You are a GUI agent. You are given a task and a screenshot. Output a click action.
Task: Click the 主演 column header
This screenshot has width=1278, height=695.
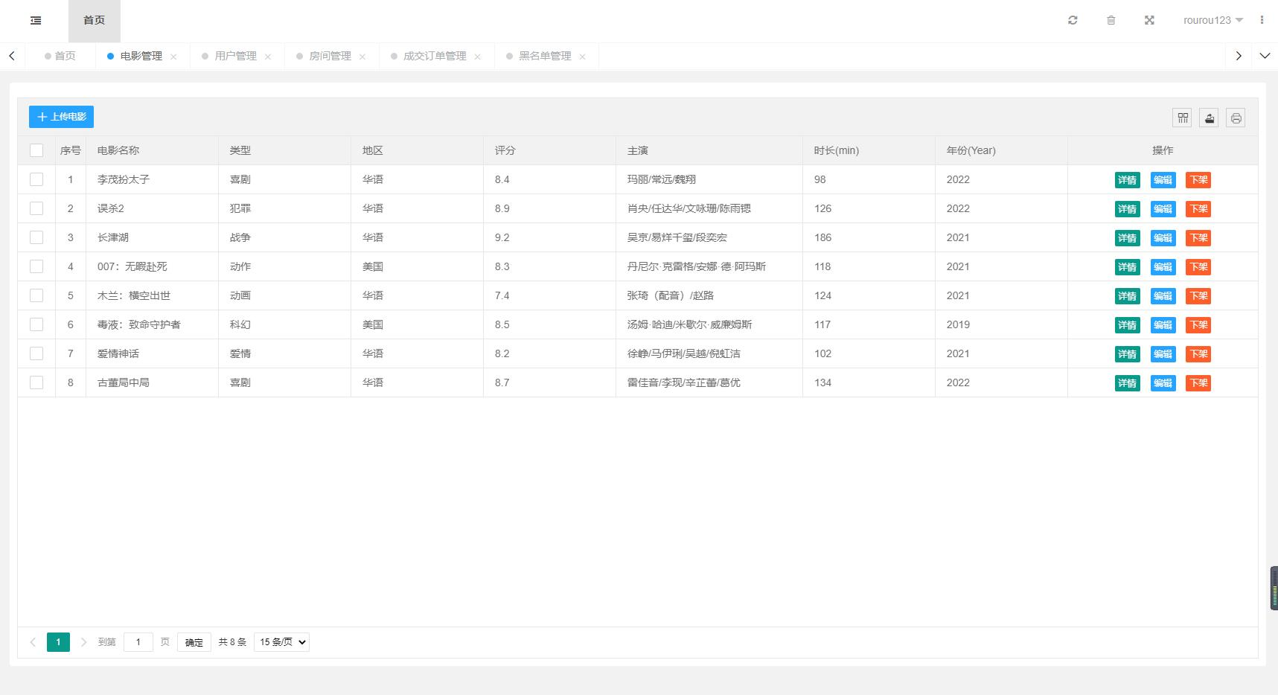click(709, 150)
